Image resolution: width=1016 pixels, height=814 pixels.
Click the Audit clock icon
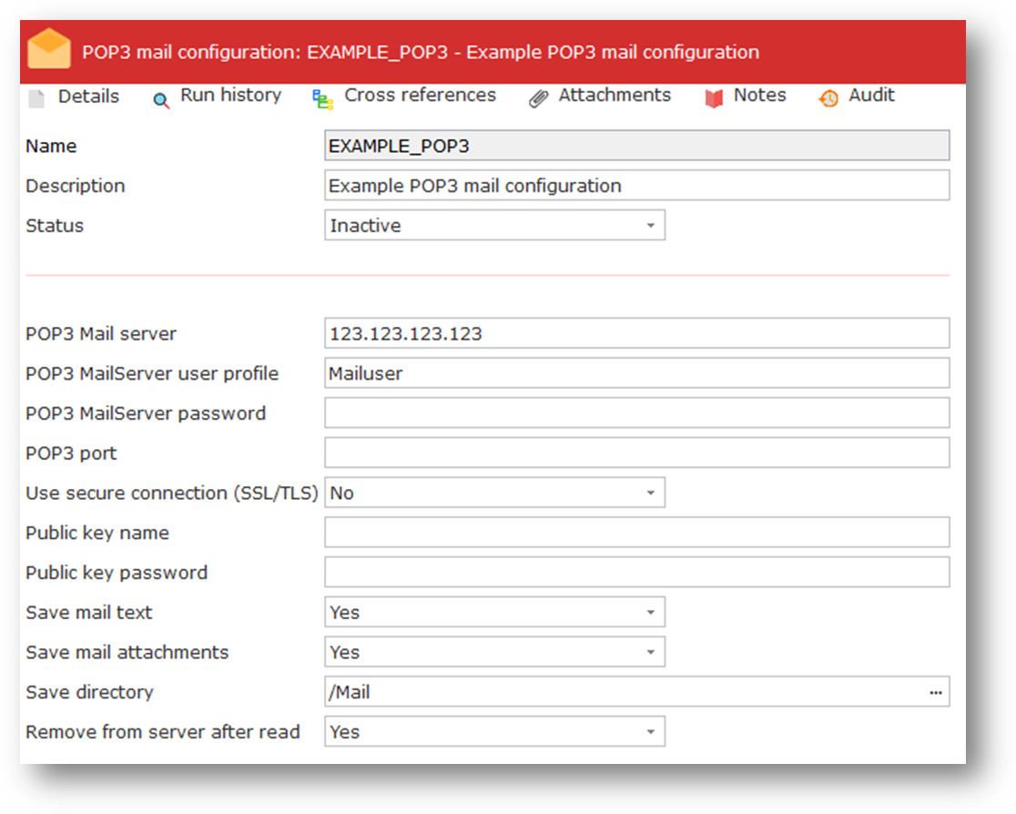[828, 99]
